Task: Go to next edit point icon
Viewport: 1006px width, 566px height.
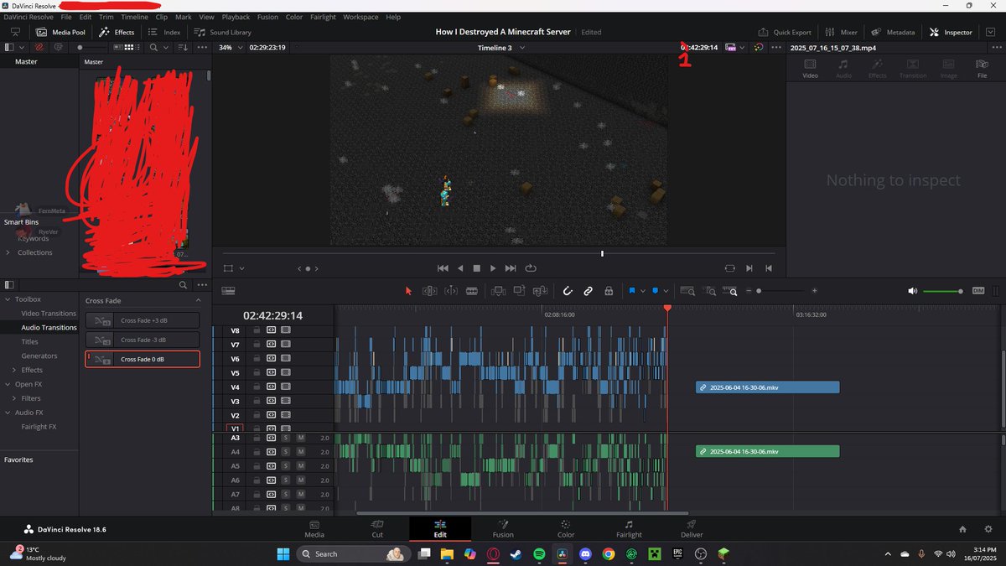Action: point(749,268)
